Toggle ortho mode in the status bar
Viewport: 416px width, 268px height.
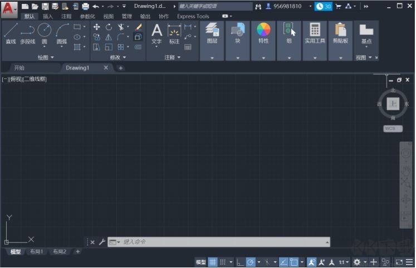point(239,262)
